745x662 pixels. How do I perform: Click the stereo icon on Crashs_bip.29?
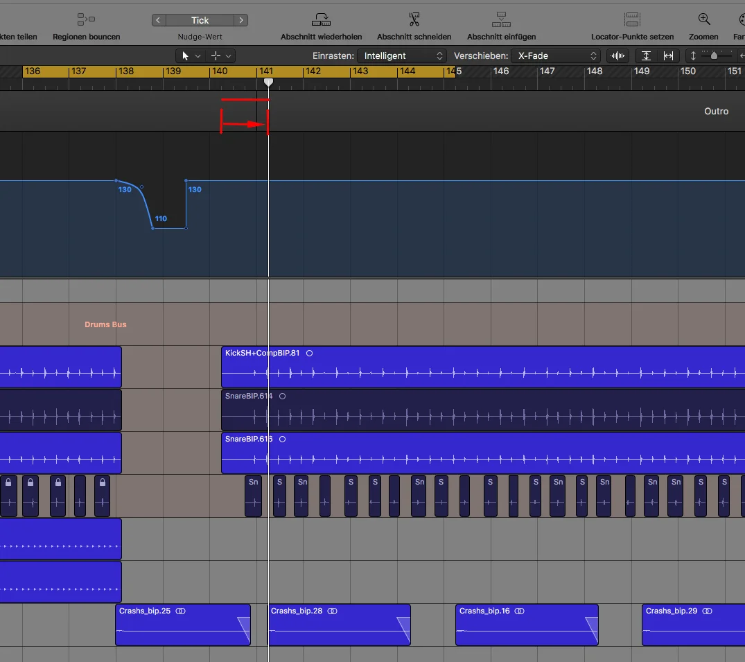point(708,611)
